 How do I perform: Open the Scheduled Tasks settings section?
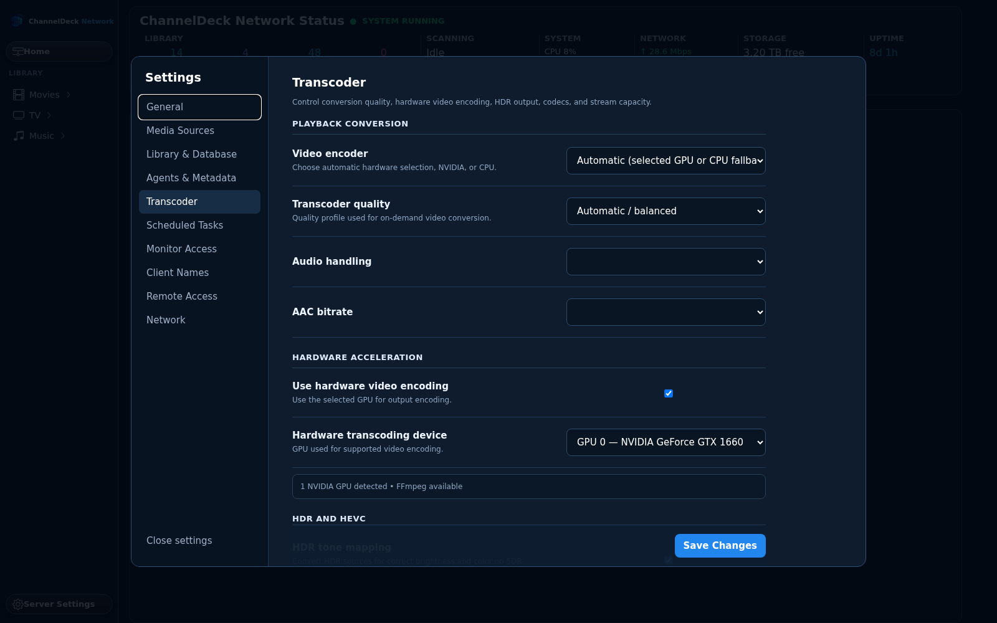199,226
